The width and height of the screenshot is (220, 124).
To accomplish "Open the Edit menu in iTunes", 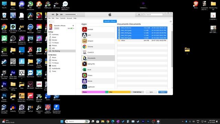I will [53, 18].
